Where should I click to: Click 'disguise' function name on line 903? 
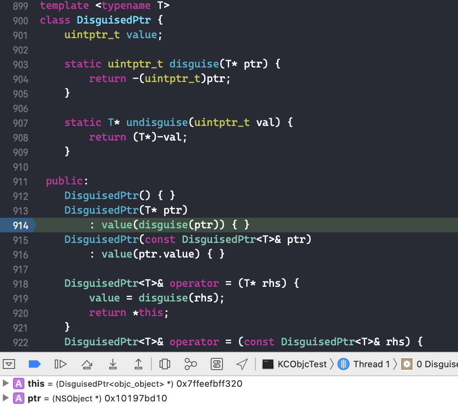(x=194, y=64)
